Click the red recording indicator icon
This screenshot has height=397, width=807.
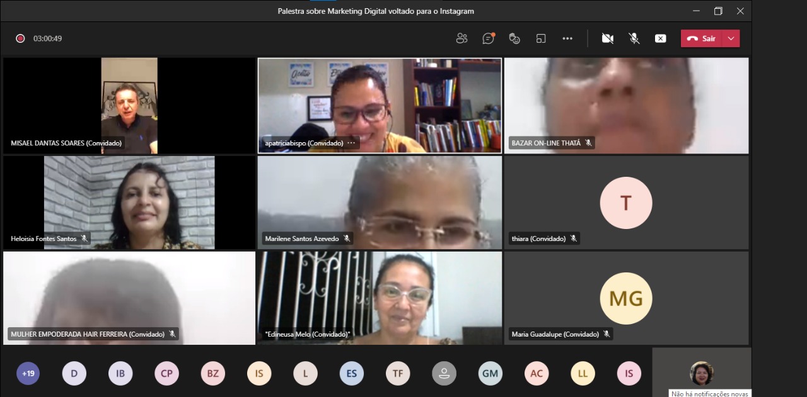pyautogui.click(x=20, y=38)
